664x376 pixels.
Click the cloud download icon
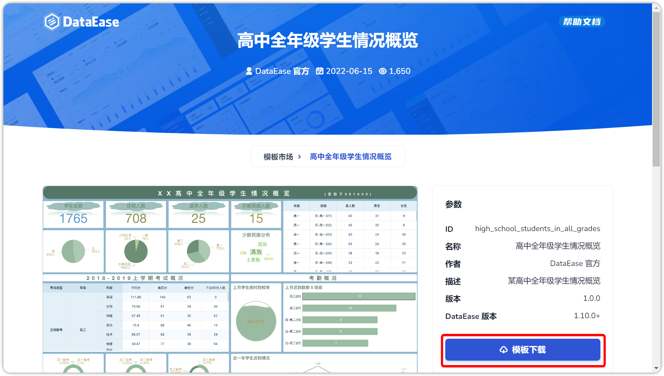503,350
